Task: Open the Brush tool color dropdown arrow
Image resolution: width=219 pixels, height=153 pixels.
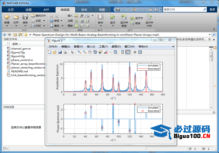Action: (110, 52)
